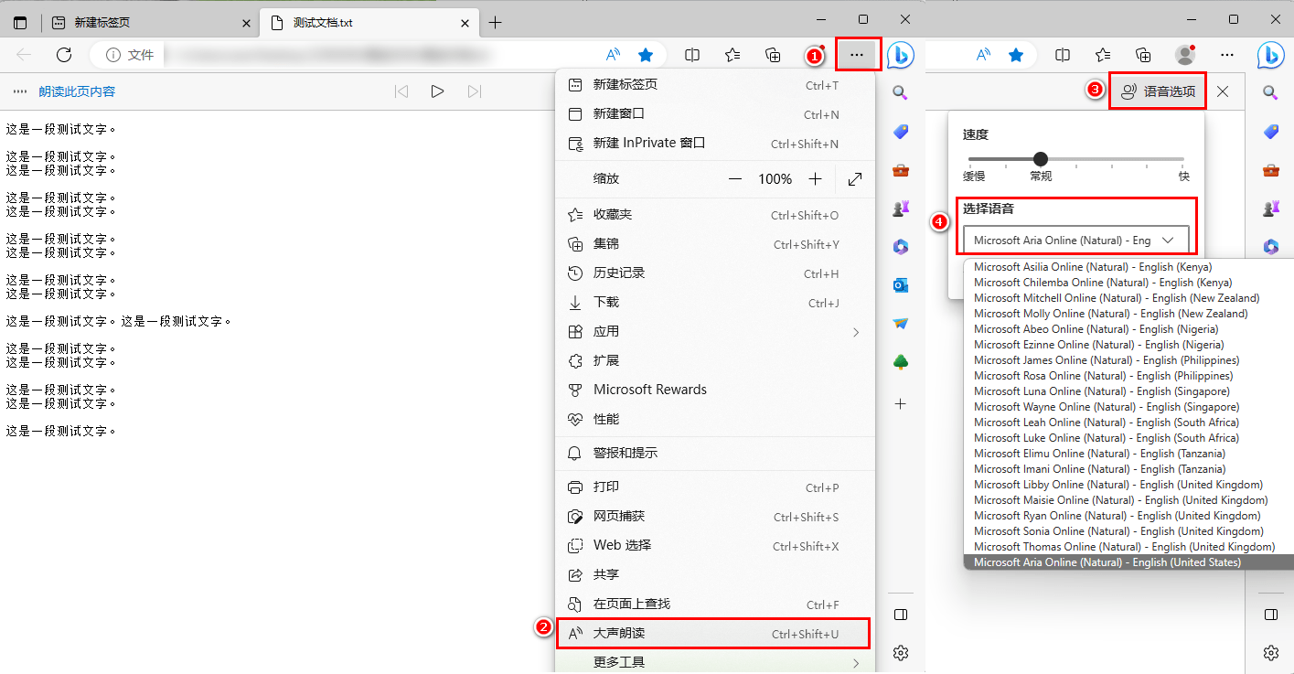Open 朗读此页内容 link

(x=77, y=91)
